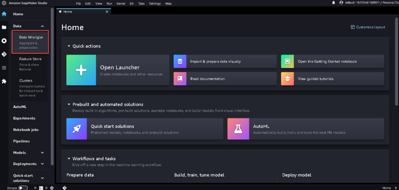Click the main content vertical scrollbar

coord(397,61)
